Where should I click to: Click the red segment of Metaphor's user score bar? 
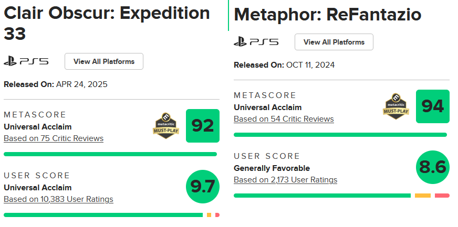point(442,196)
